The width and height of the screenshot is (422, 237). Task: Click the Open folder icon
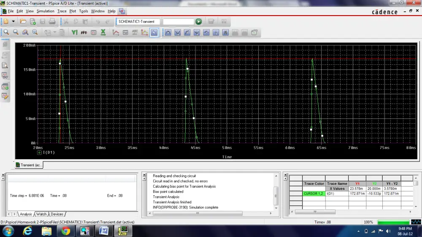(x=23, y=21)
